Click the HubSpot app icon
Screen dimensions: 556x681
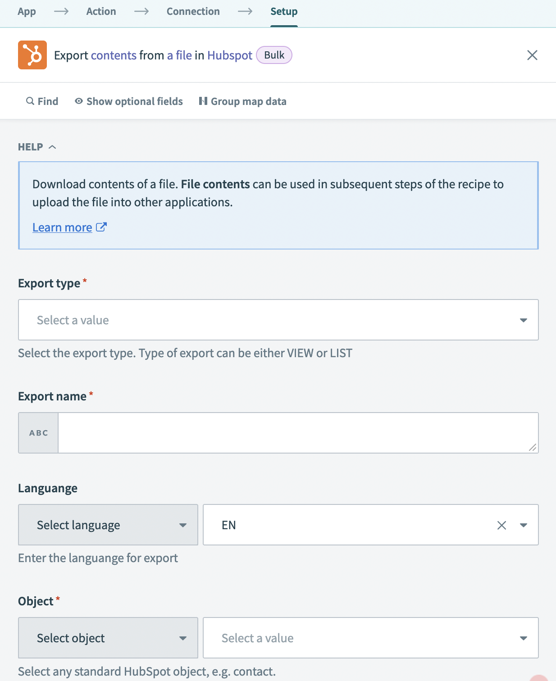(x=32, y=55)
